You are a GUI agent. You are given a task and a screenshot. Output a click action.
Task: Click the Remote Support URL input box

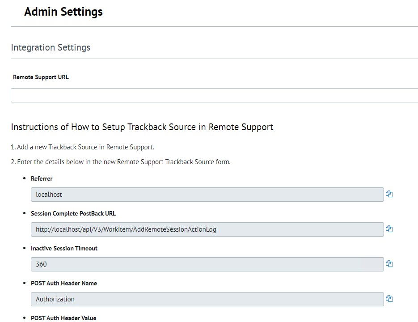(x=214, y=95)
